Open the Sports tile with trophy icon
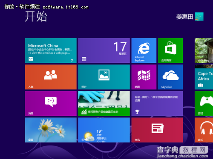This screenshot has height=159, width=213. tap(157, 103)
